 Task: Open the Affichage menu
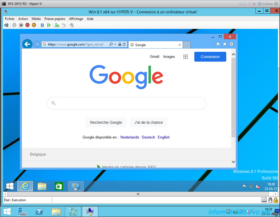[x=76, y=19]
